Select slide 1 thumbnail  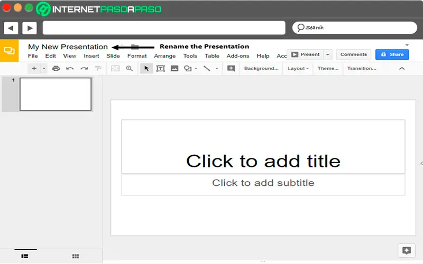click(x=56, y=95)
